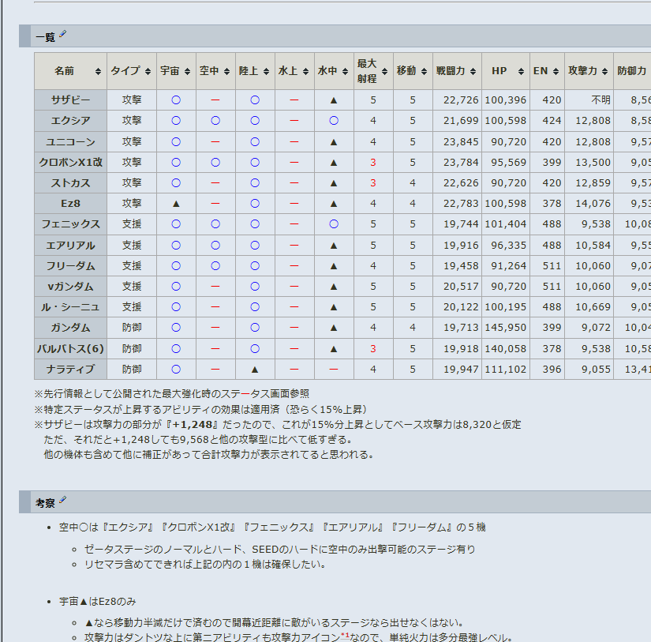651x642 pixels.
Task: Click the red 3 range value for ストカス
Action: pyautogui.click(x=373, y=183)
